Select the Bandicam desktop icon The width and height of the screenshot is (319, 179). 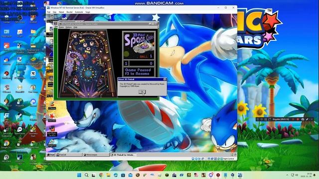[6, 75]
